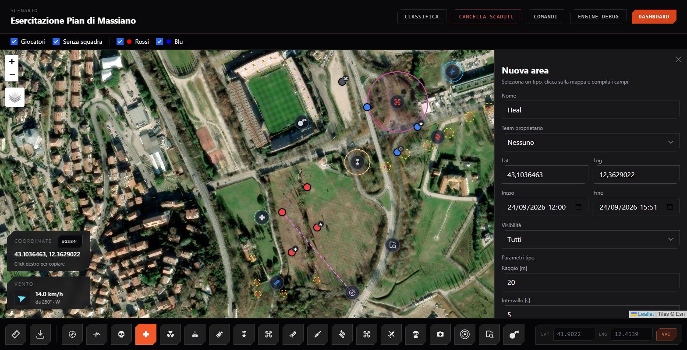The height and width of the screenshot is (350, 687).
Task: Open the Engine Debug view
Action: point(598,17)
